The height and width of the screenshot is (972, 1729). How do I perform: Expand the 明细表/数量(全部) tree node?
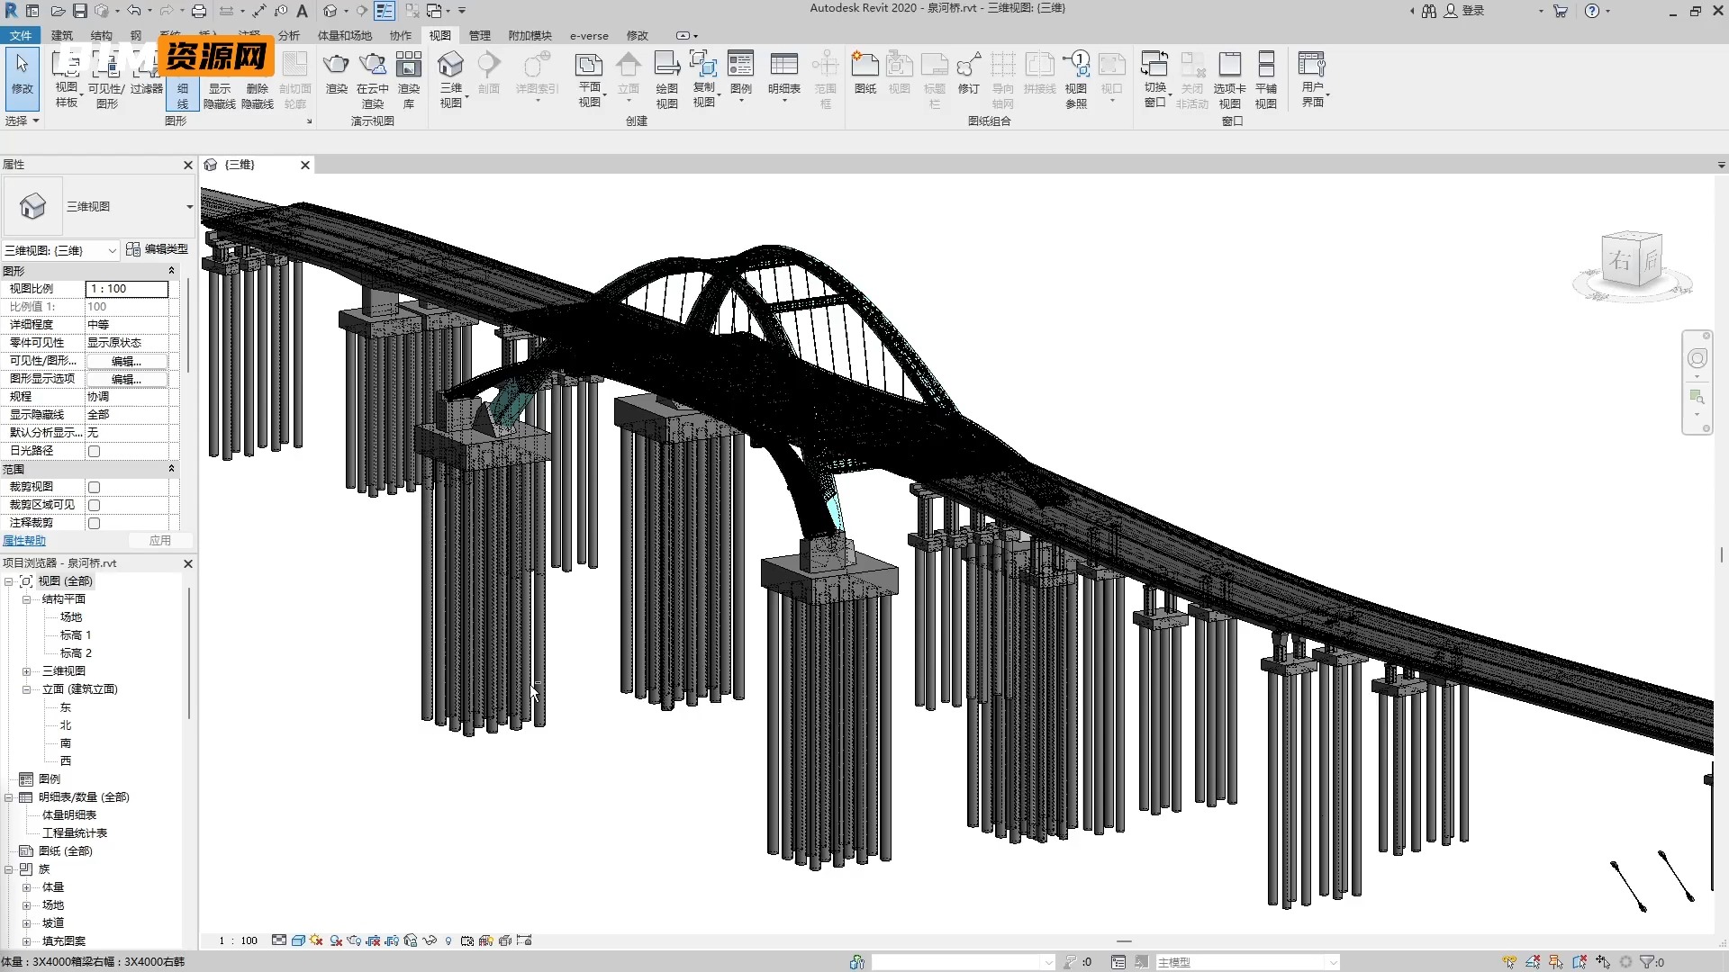click(x=11, y=796)
